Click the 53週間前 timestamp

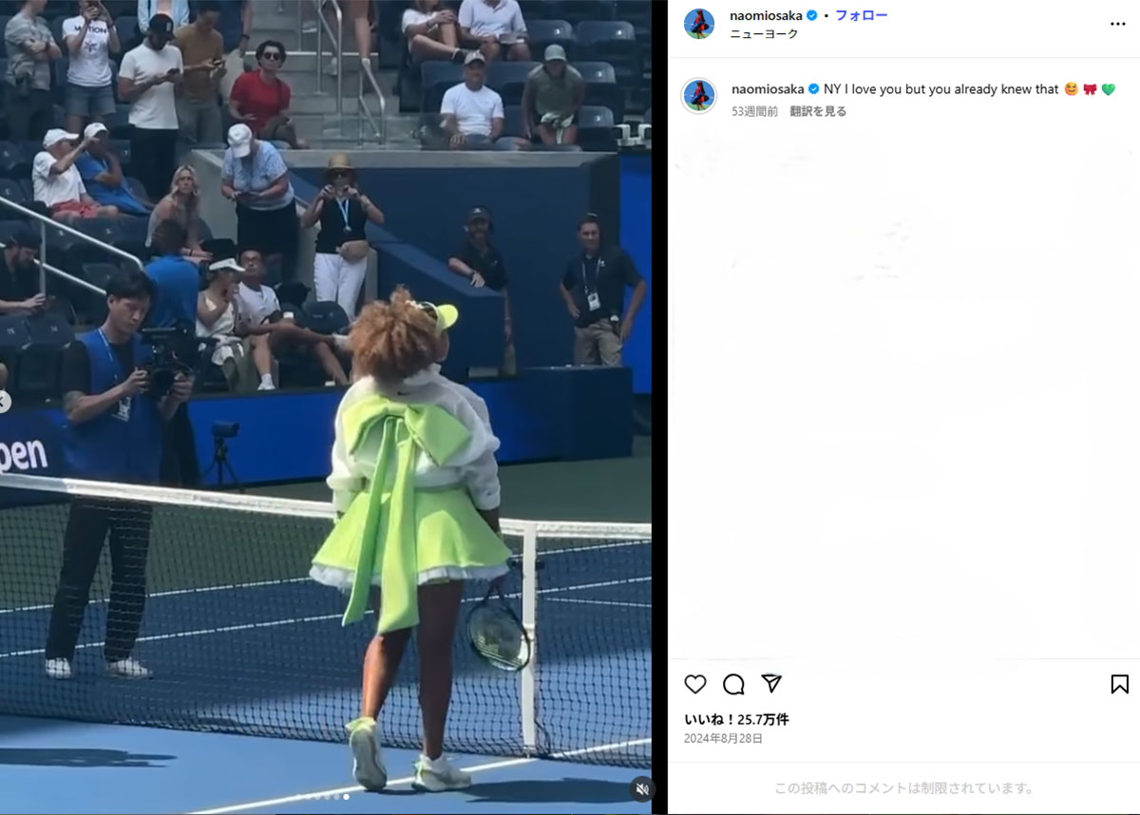click(x=754, y=111)
